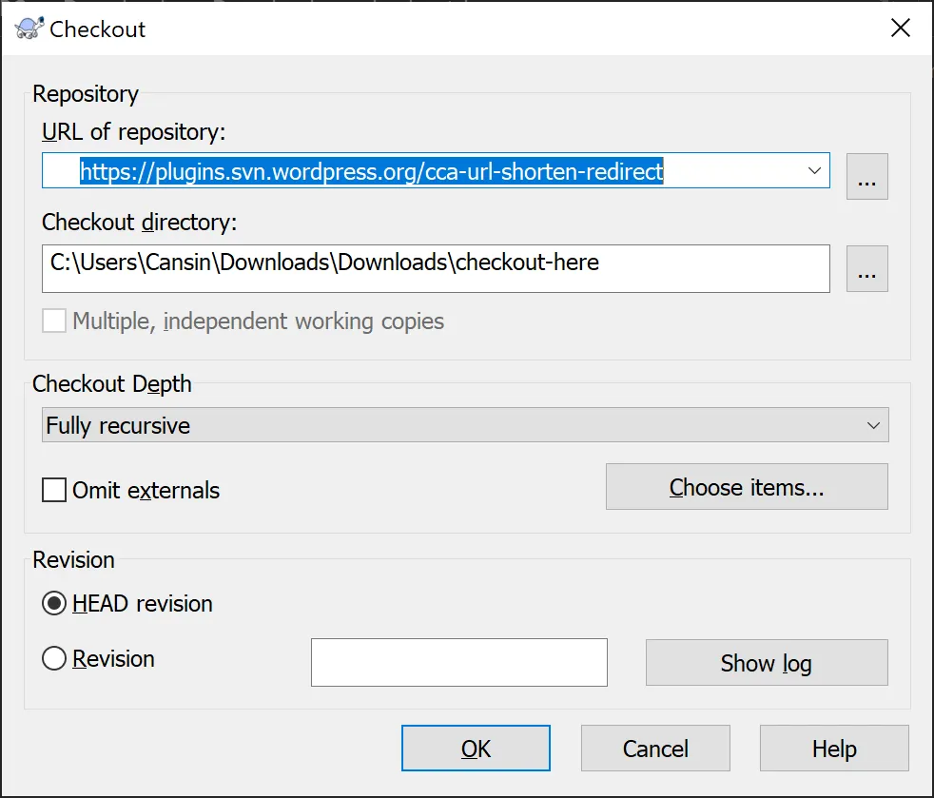934x798 pixels.
Task: Click the TortoiseSVN turtle icon in title bar
Action: tap(29, 29)
